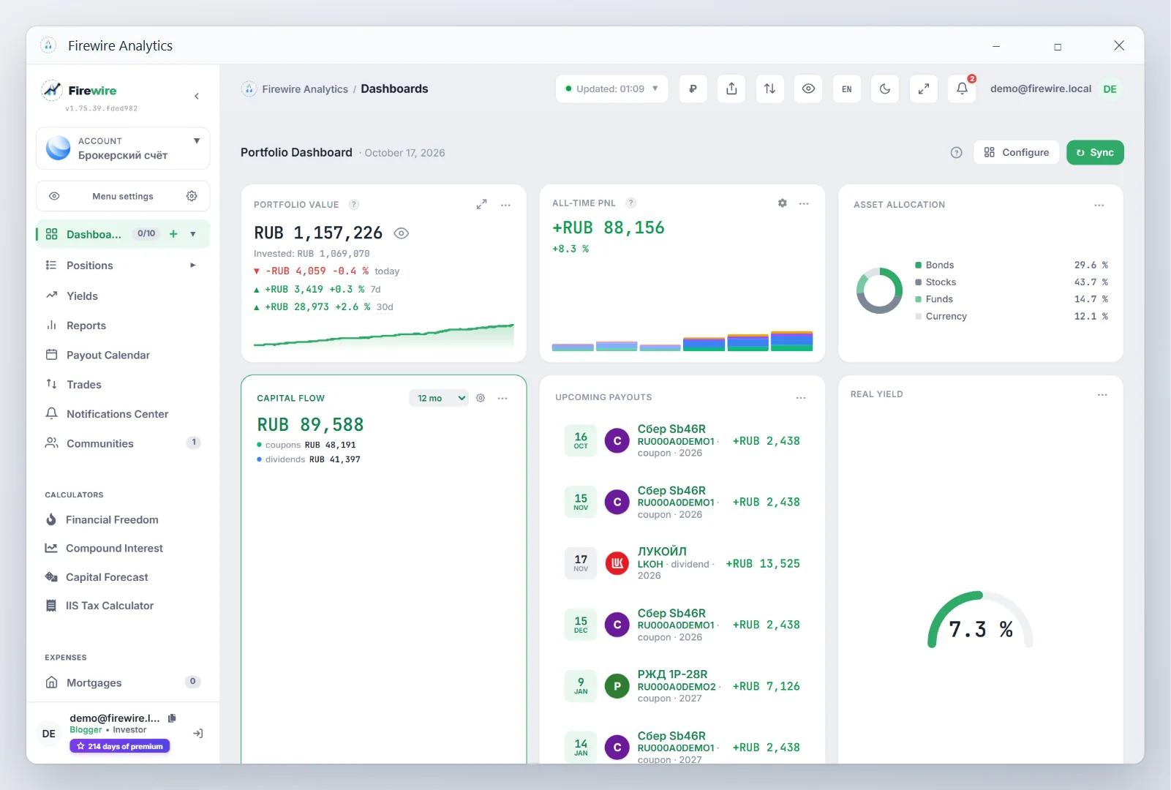Click the up-down arrows sort icon

pos(769,89)
